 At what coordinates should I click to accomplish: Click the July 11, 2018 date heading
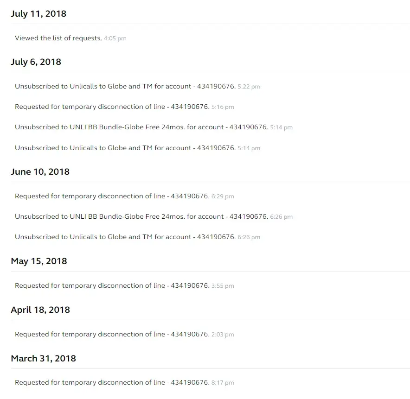(x=38, y=13)
